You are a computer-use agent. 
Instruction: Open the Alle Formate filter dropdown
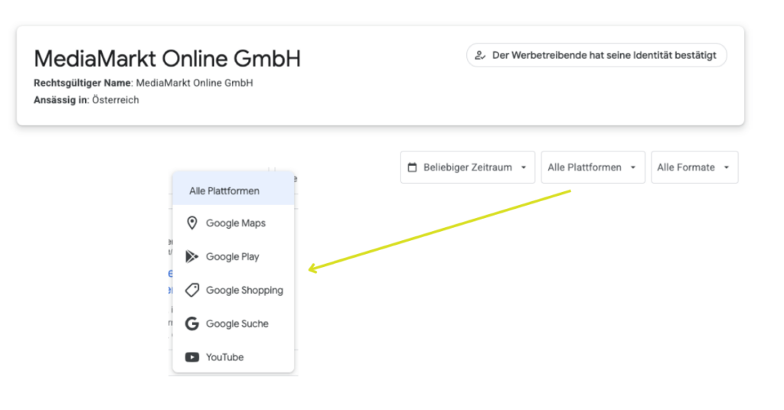coord(694,168)
